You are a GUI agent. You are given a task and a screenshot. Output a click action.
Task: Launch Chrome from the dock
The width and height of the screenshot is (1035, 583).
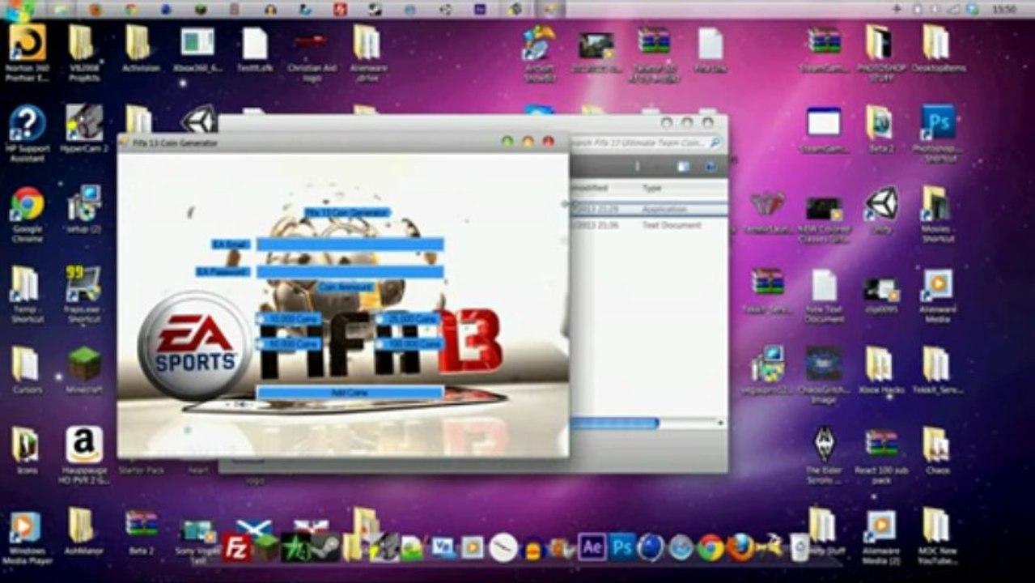pyautogui.click(x=711, y=547)
